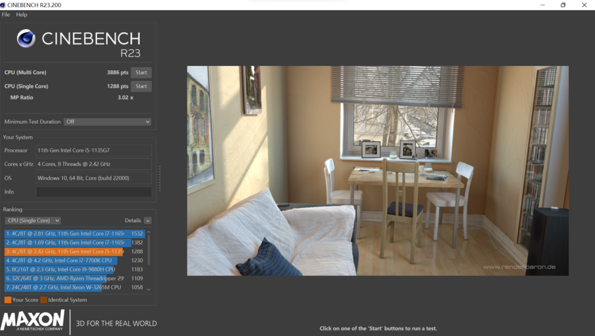Click the OS field showing Windows 10
The height and width of the screenshot is (336, 595).
[x=94, y=178]
